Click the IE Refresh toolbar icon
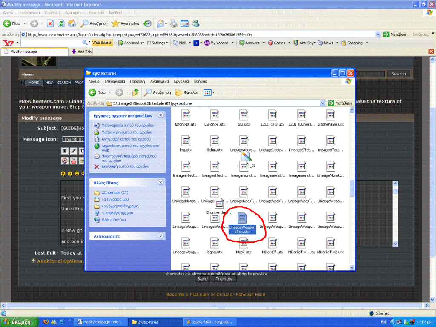The image size is (436, 327). coord(61,23)
